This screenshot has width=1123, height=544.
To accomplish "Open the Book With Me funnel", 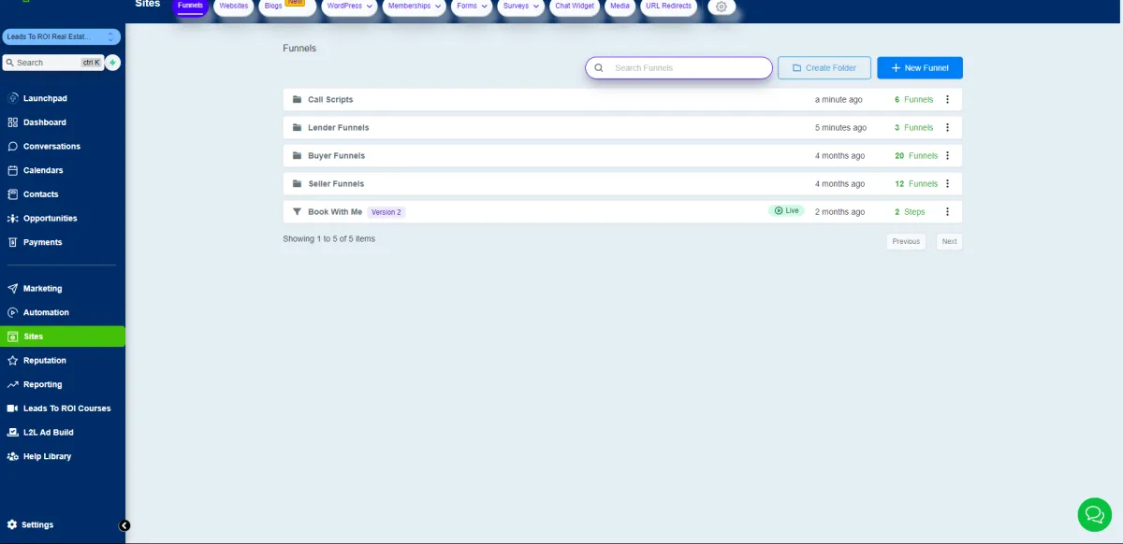I will [335, 212].
